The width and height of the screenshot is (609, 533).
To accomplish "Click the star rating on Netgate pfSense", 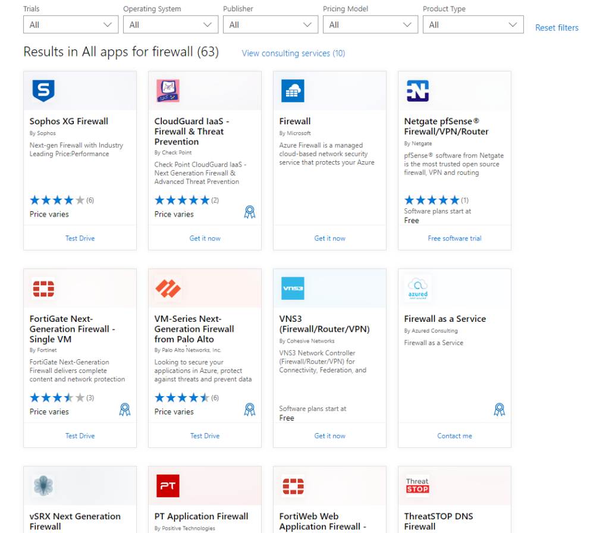I will 432,200.
